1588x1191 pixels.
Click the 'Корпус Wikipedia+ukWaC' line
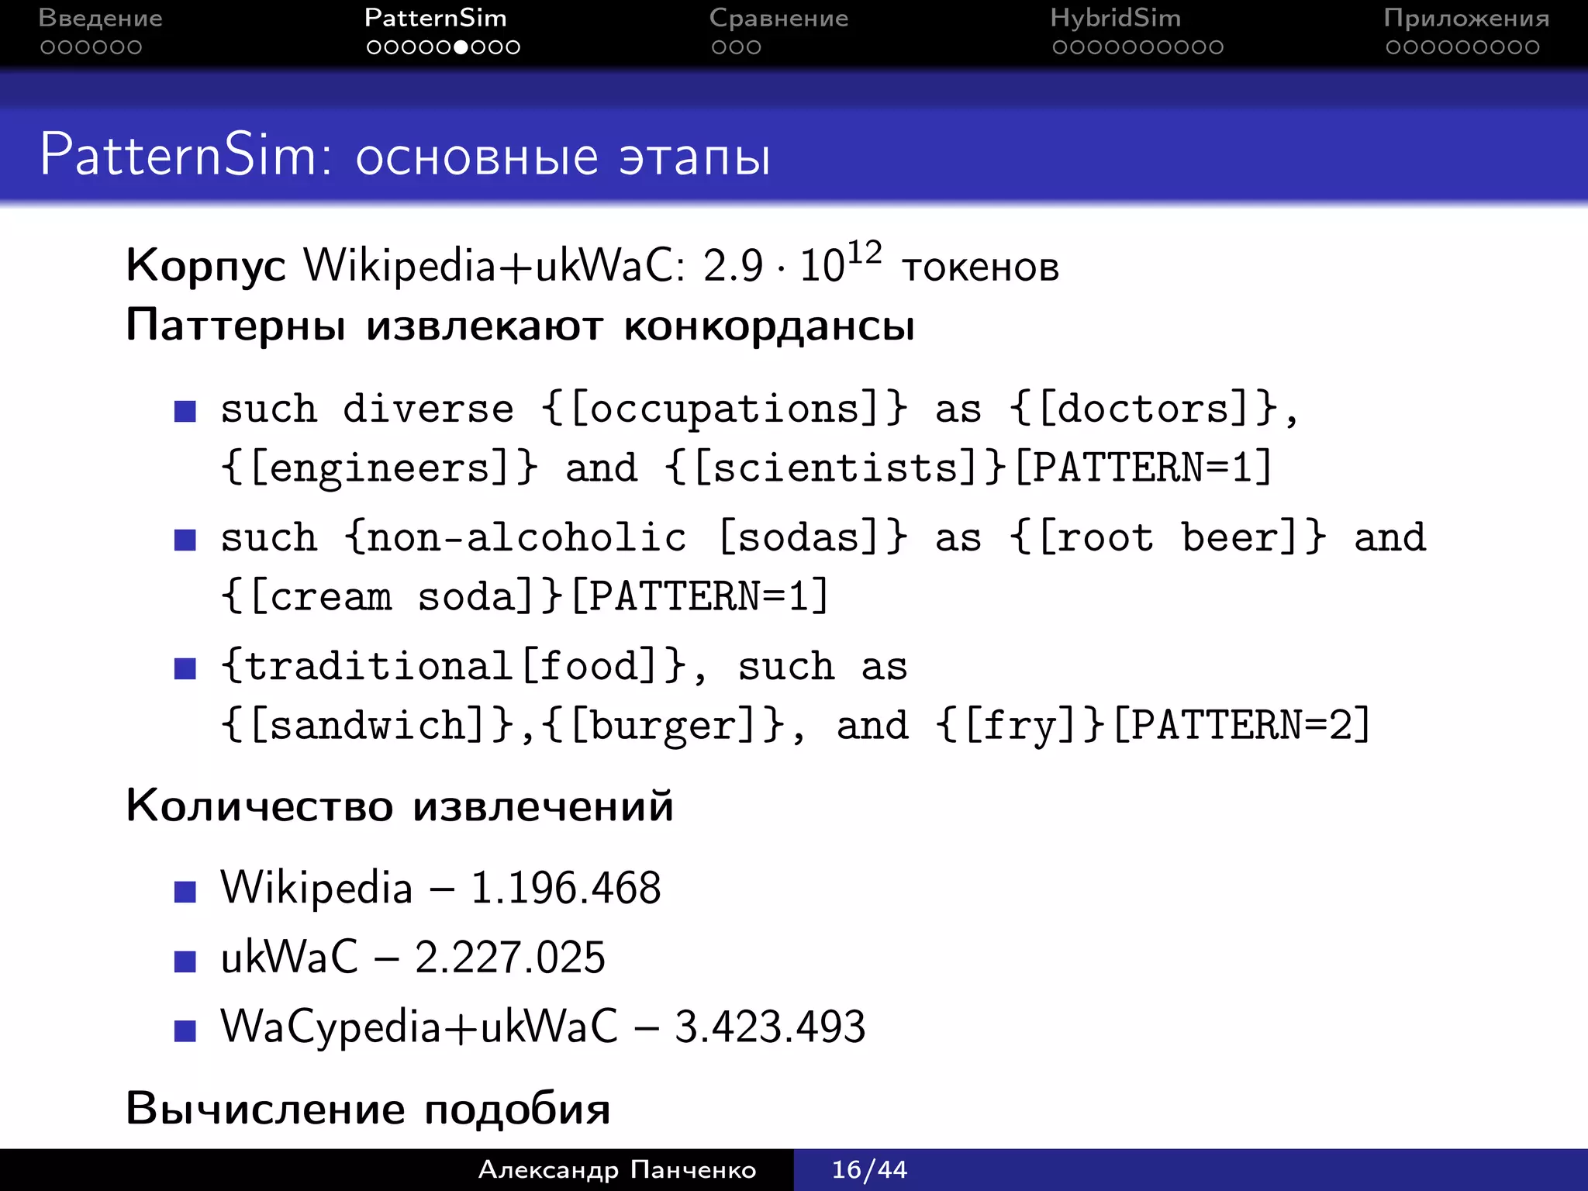(x=592, y=264)
